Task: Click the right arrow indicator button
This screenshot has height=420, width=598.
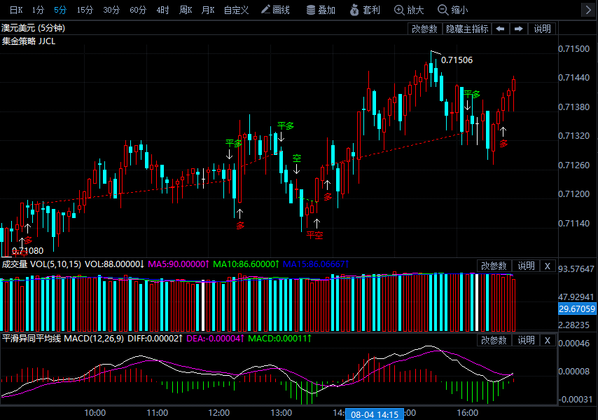Action: click(x=518, y=29)
